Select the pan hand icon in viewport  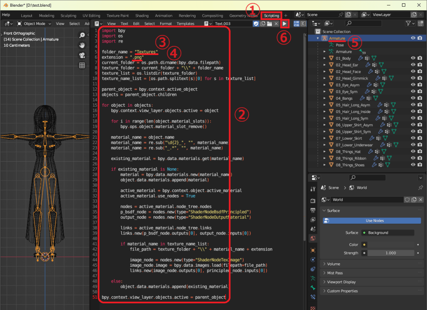tap(82, 45)
